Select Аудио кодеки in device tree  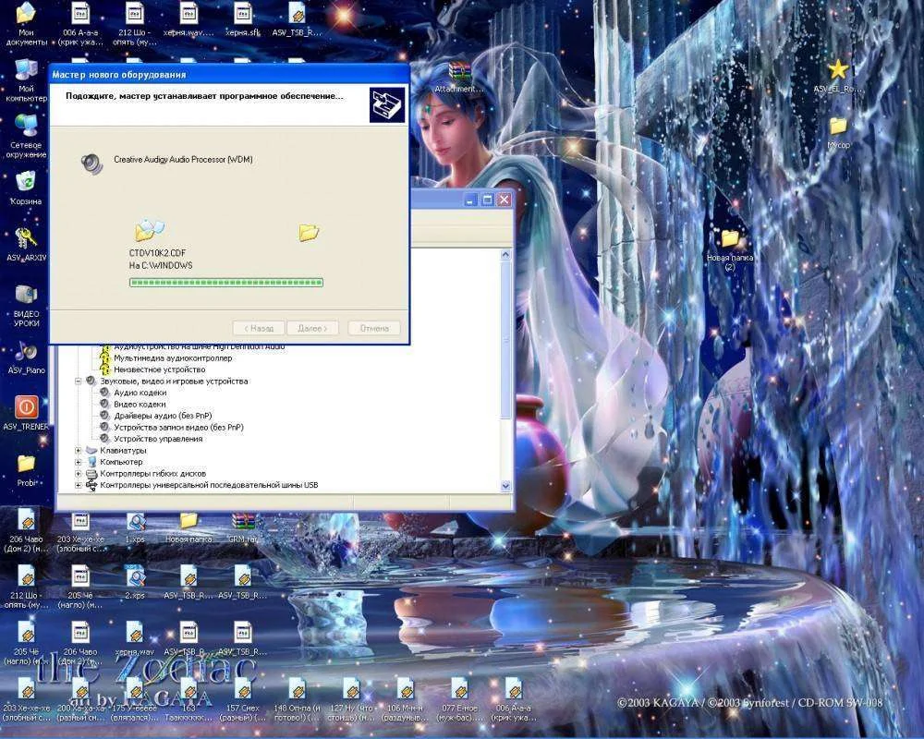[140, 393]
